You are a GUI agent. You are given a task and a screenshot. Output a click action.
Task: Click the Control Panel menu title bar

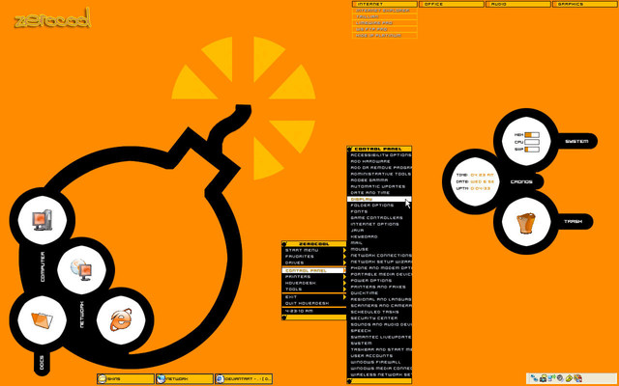[379, 149]
